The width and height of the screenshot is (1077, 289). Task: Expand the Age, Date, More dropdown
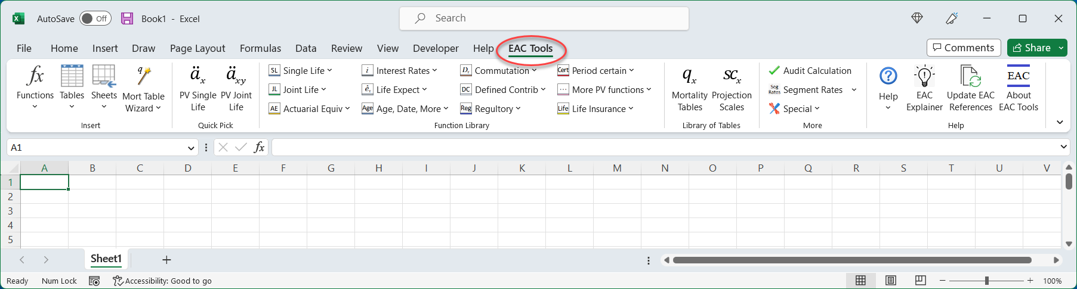[405, 108]
